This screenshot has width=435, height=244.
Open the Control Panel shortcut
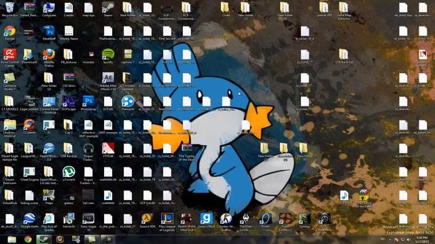coord(49,104)
